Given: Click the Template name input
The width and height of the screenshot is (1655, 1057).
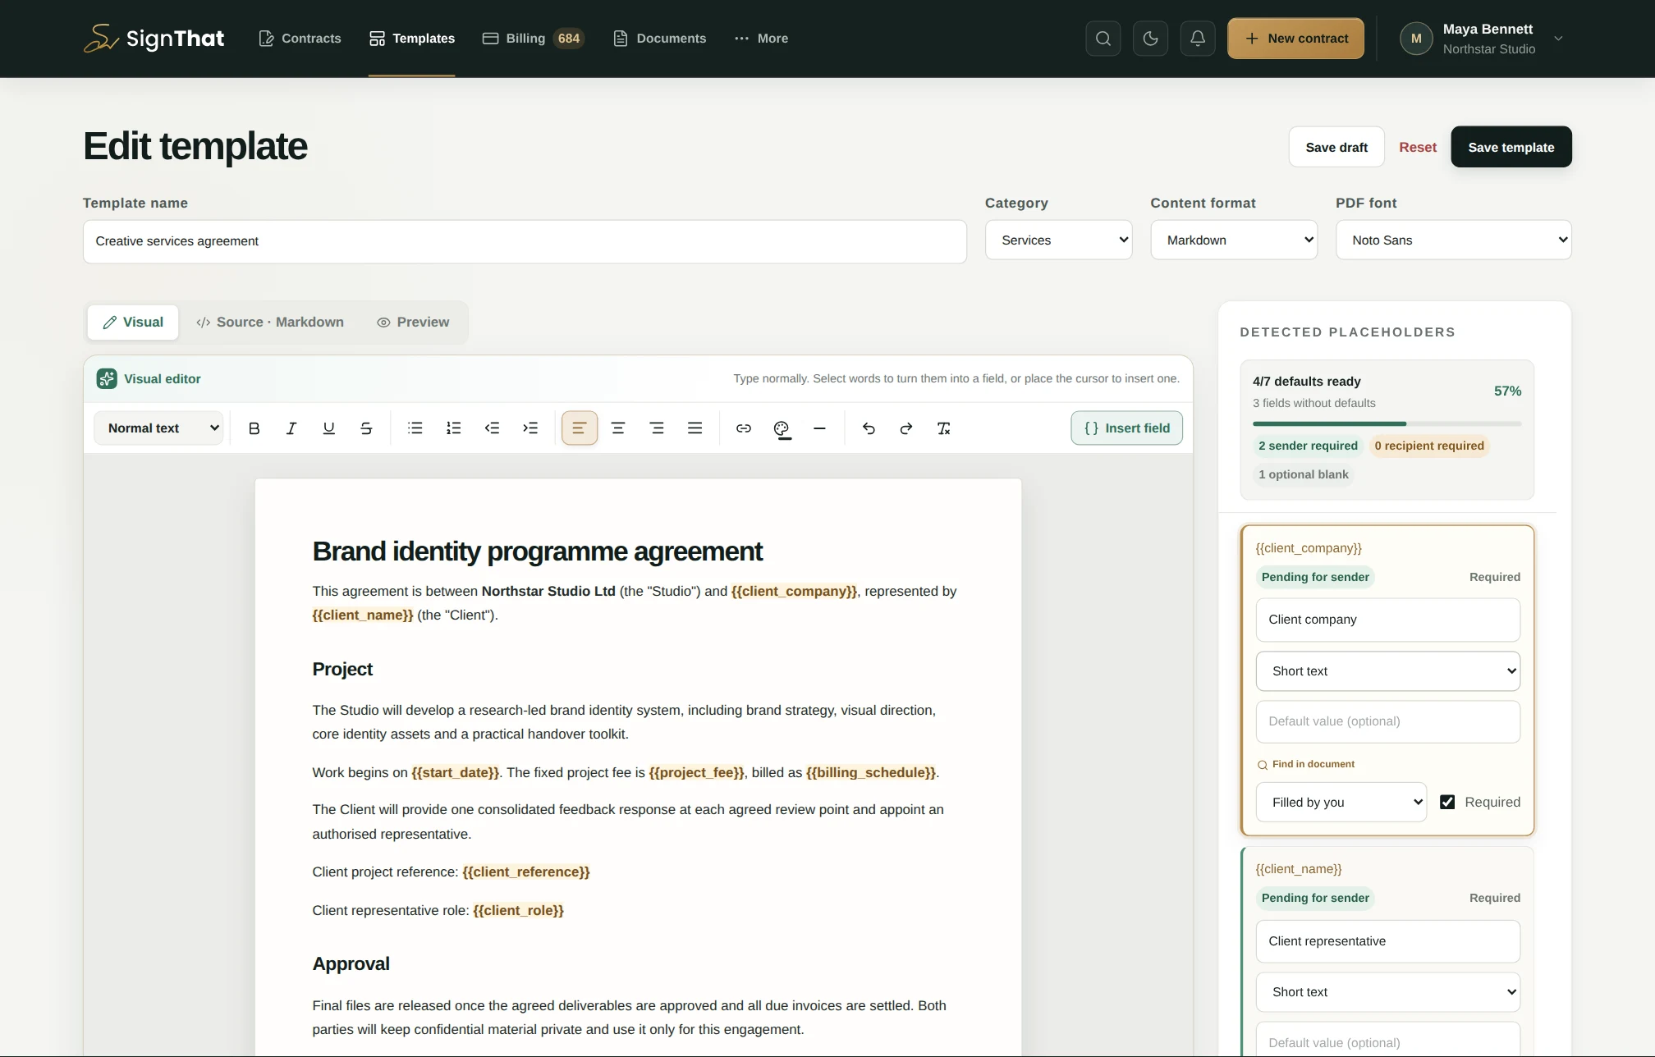Looking at the screenshot, I should (525, 241).
